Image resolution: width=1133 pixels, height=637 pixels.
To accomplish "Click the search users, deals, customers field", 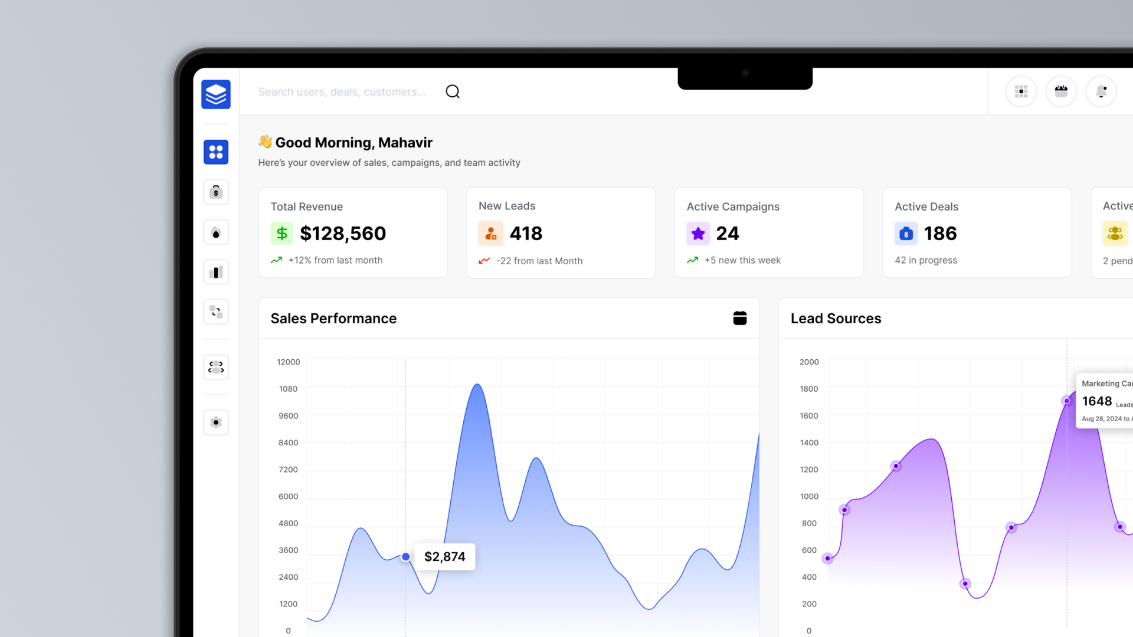I will pos(342,92).
